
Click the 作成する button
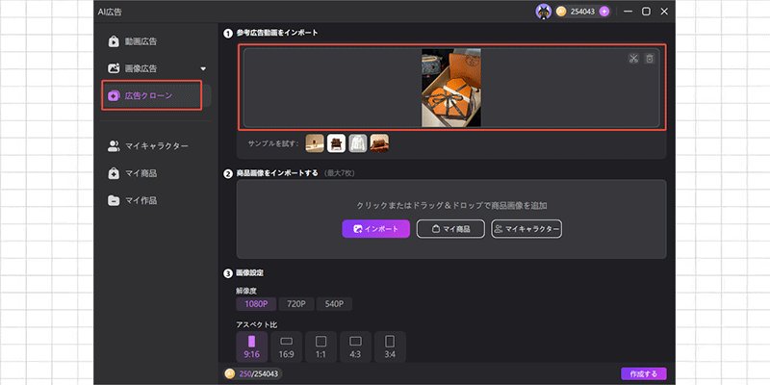click(643, 373)
